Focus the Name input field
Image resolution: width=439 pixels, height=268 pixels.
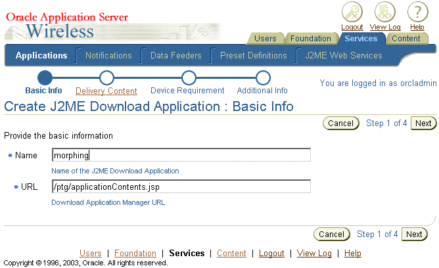coord(181,155)
